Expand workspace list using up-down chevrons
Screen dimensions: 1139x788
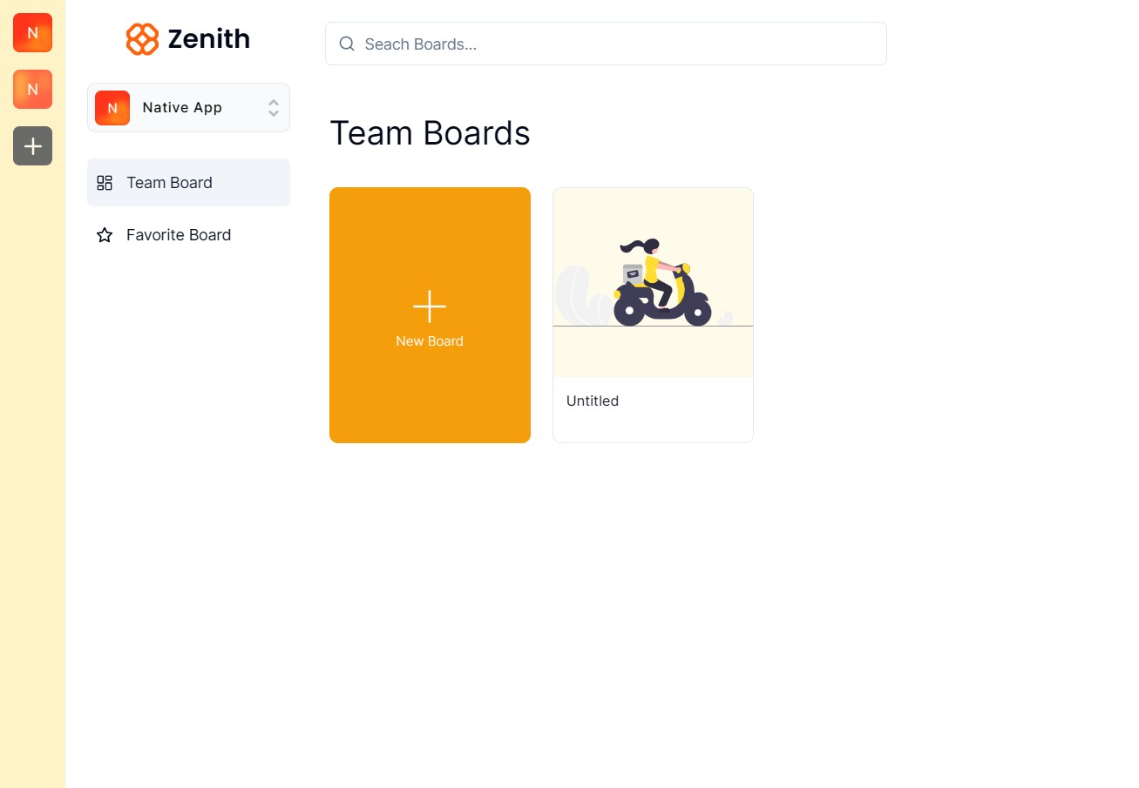click(x=274, y=108)
